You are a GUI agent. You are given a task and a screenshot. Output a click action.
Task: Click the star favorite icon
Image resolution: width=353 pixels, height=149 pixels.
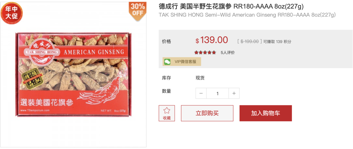point(167,111)
